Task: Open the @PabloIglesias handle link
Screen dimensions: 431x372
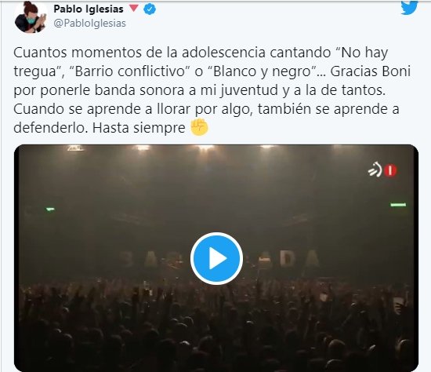Action: (89, 24)
